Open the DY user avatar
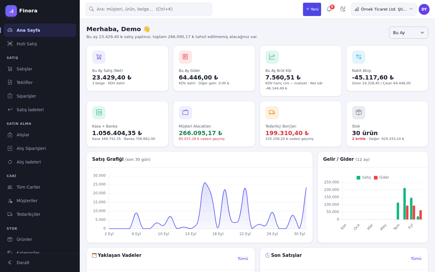The width and height of the screenshot is (435, 272). click(x=424, y=9)
